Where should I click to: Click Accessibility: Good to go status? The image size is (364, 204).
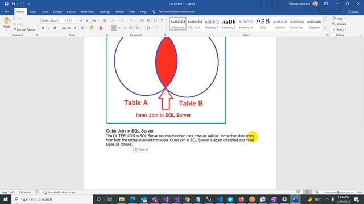pyautogui.click(x=59, y=192)
